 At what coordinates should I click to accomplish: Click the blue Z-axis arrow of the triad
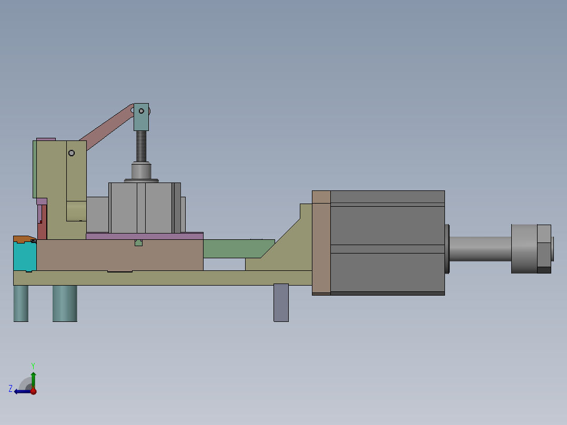[x=22, y=391]
